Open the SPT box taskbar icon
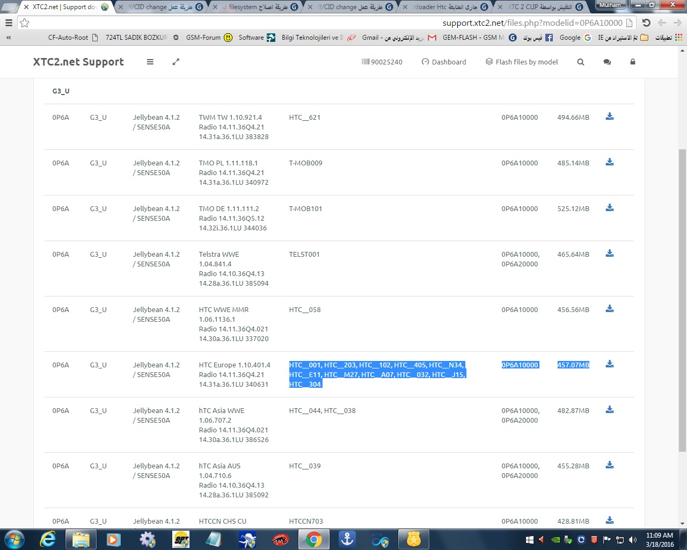 pos(181,539)
